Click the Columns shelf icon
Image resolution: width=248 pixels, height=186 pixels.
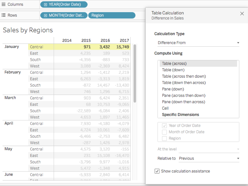(x=4, y=5)
